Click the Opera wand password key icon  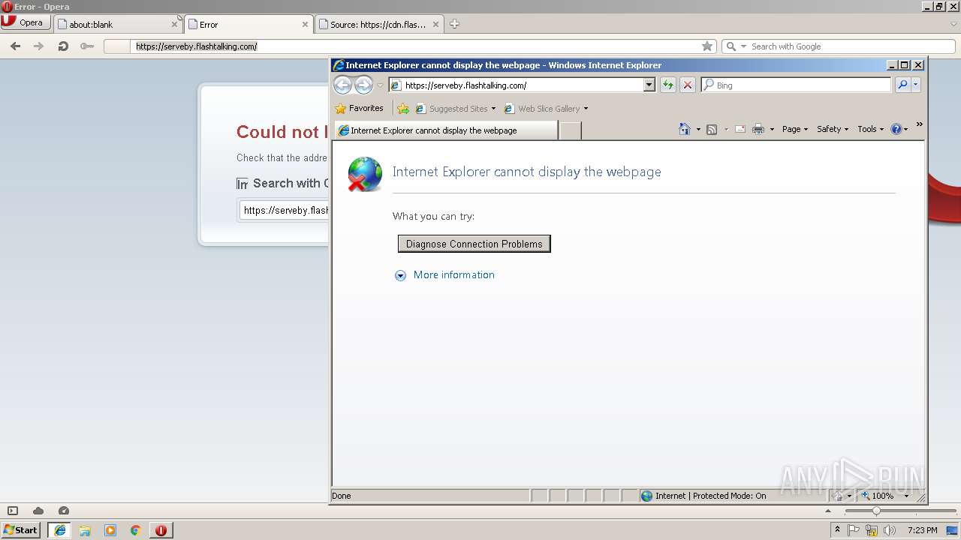87,46
